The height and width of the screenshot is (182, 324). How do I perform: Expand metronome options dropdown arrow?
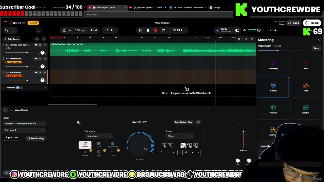(x=70, y=30)
